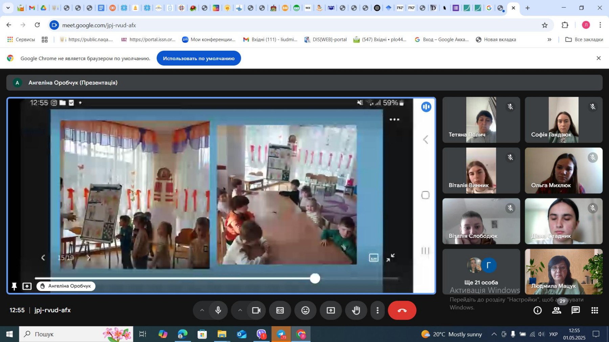Open the meeting chat panel
This screenshot has height=342, width=609.
point(576,310)
